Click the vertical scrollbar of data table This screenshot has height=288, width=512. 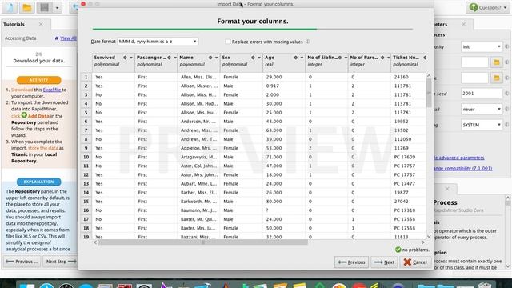(x=429, y=93)
